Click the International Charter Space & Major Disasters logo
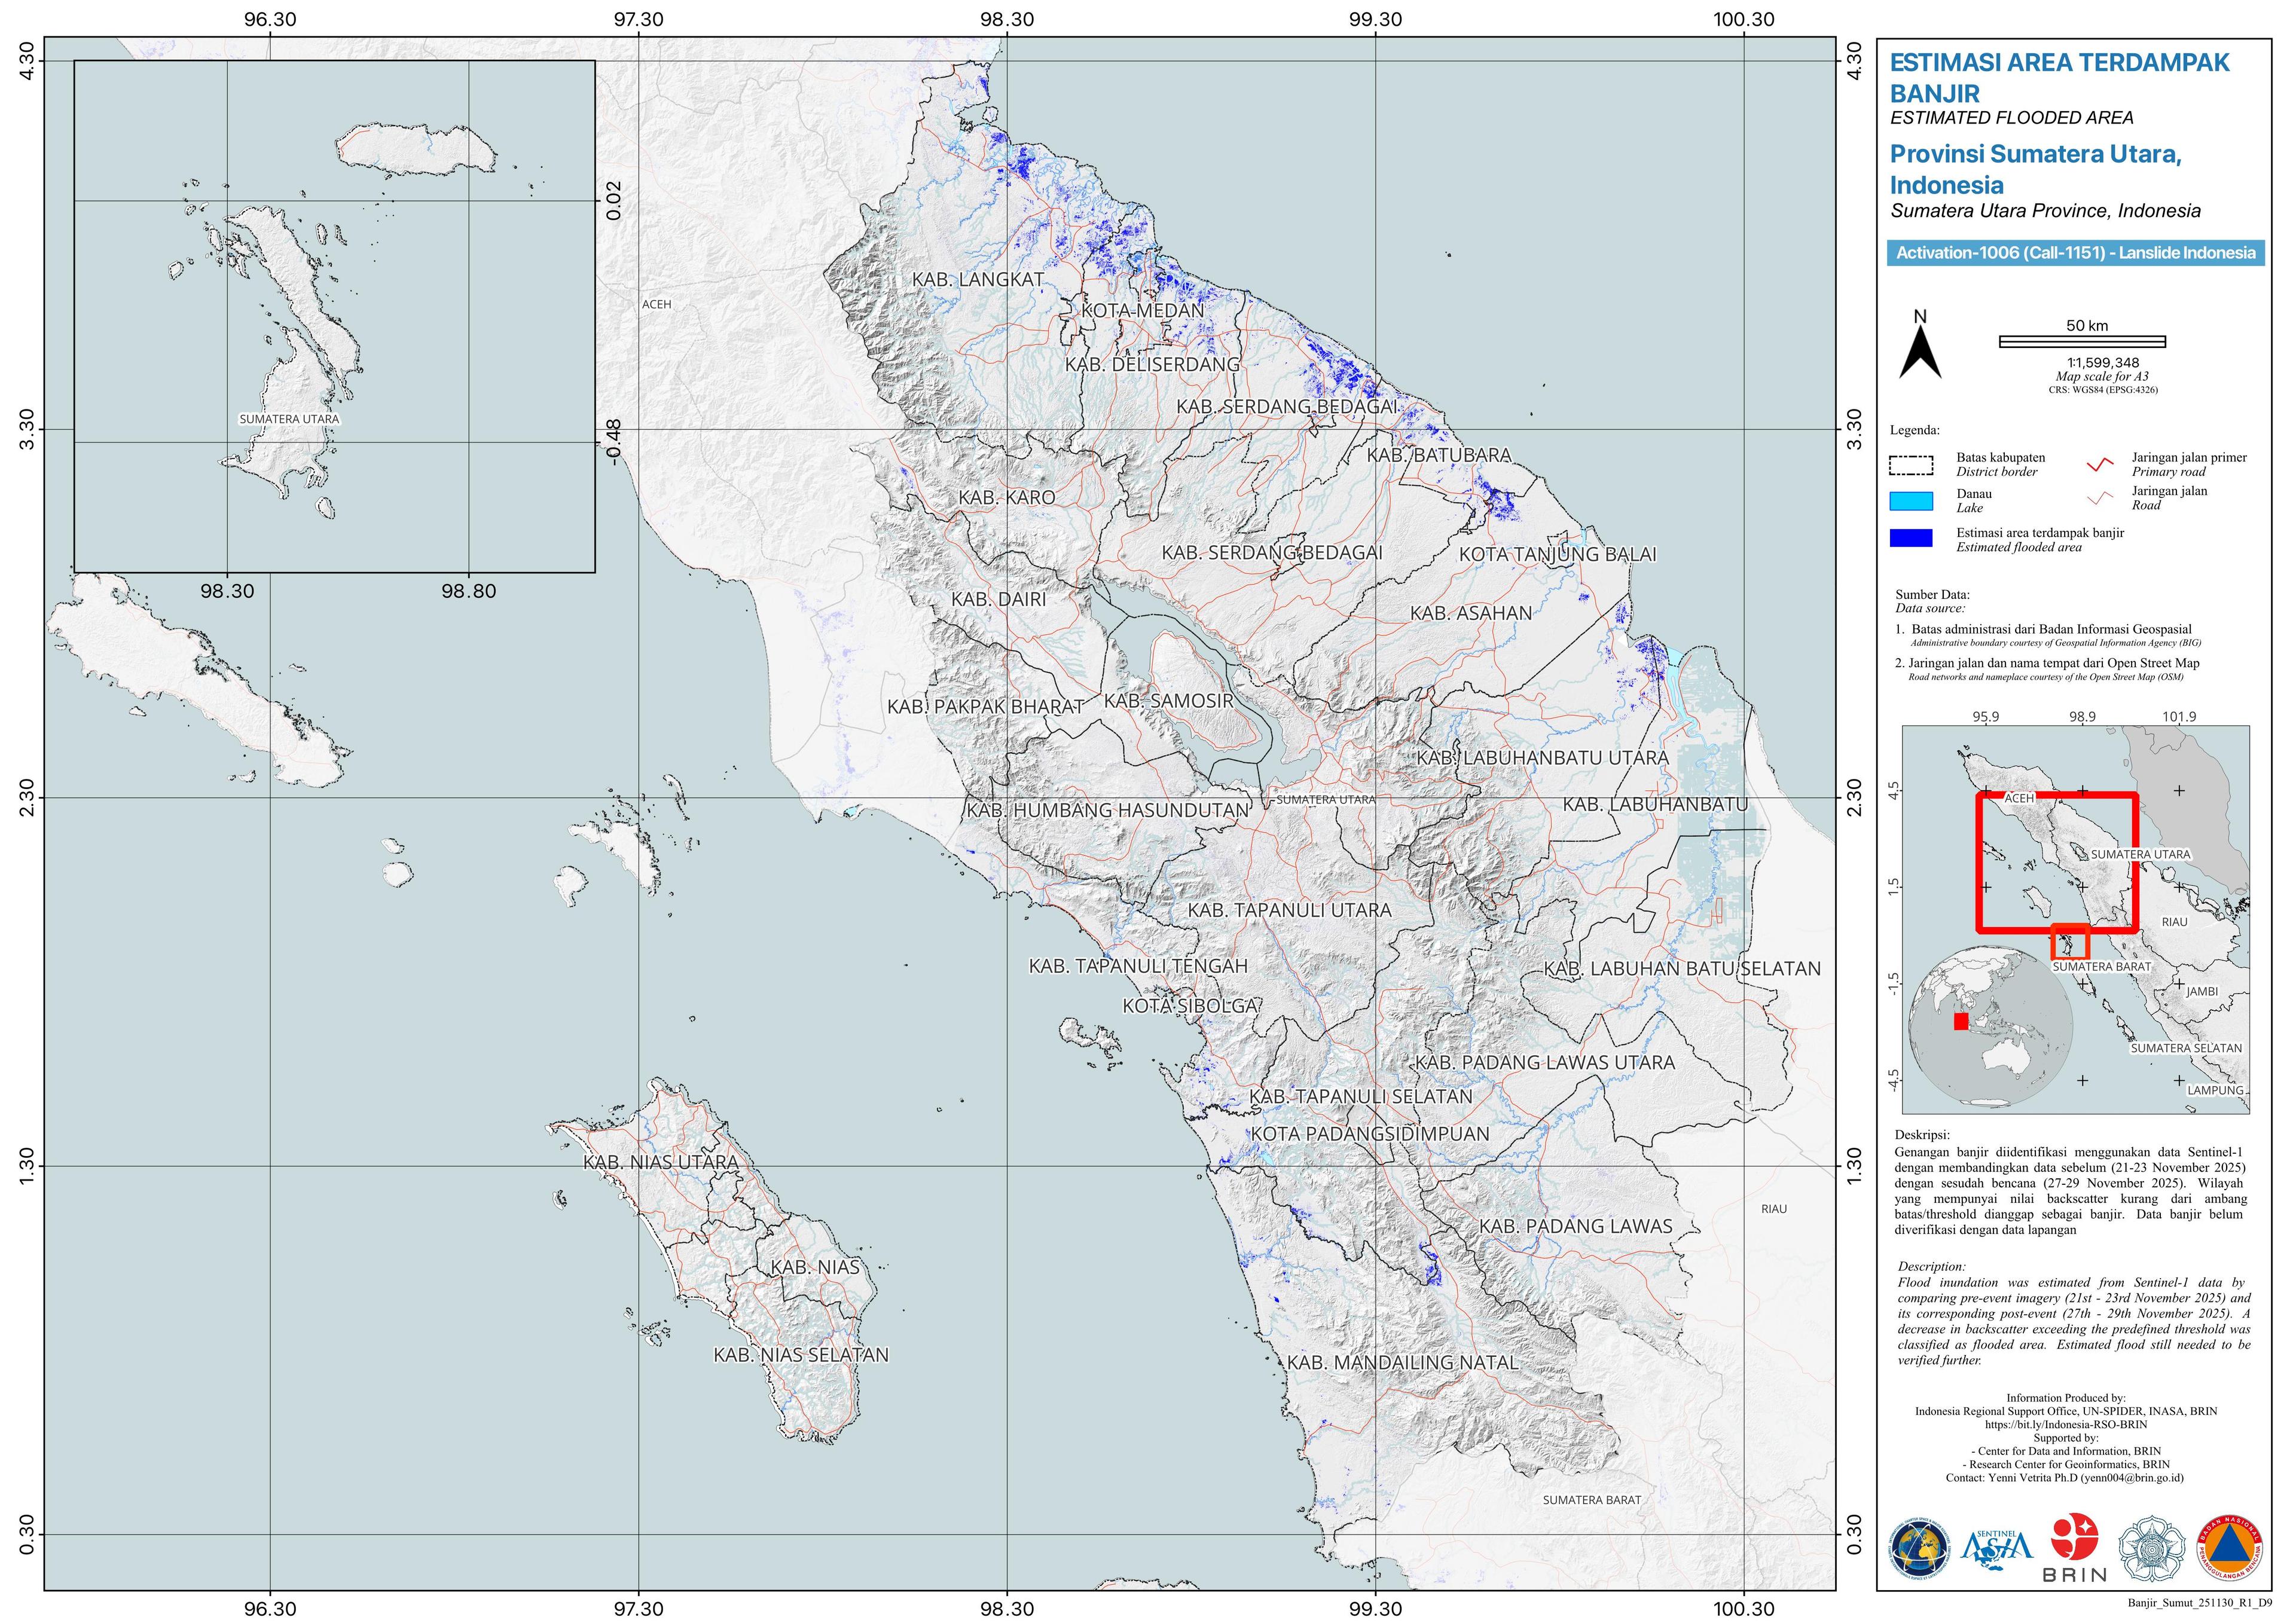The height and width of the screenshot is (1623, 2296). click(x=1919, y=1547)
